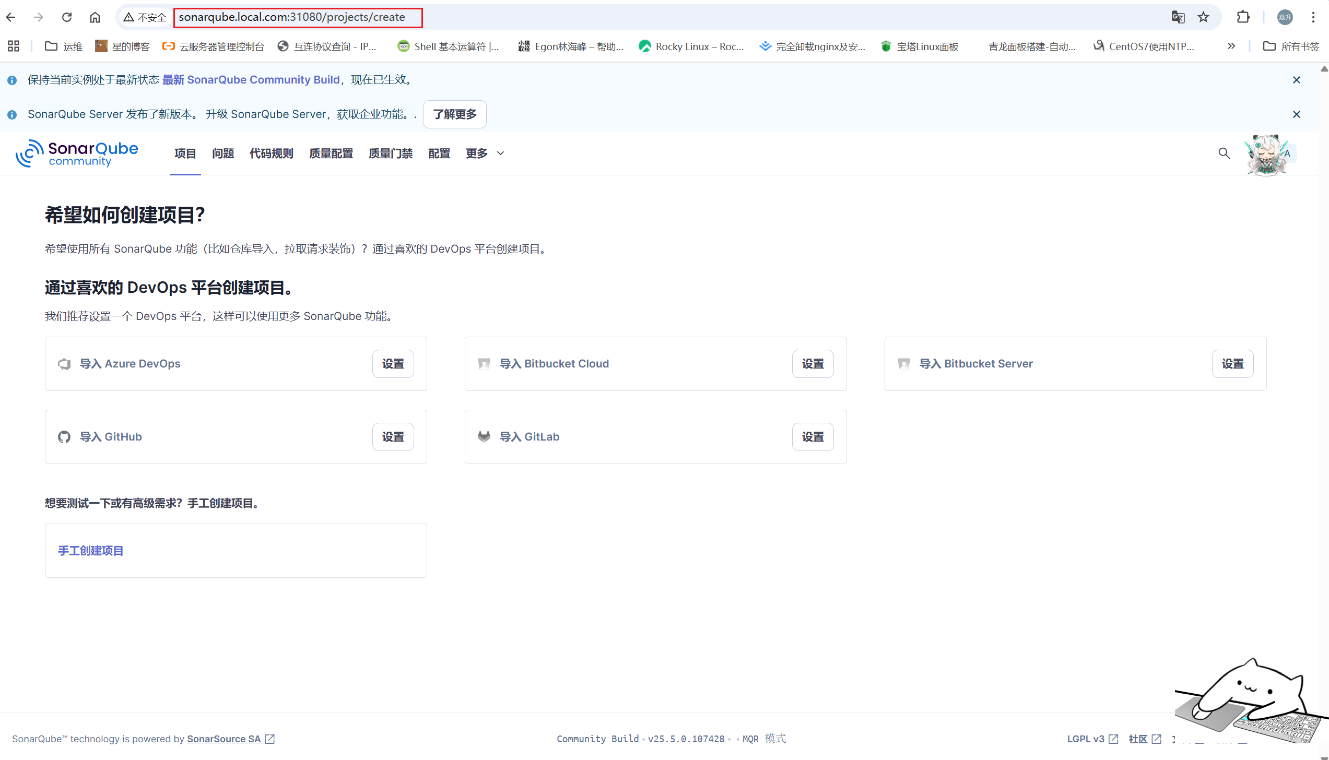Dismiss the Community Build notification banner

[1297, 80]
